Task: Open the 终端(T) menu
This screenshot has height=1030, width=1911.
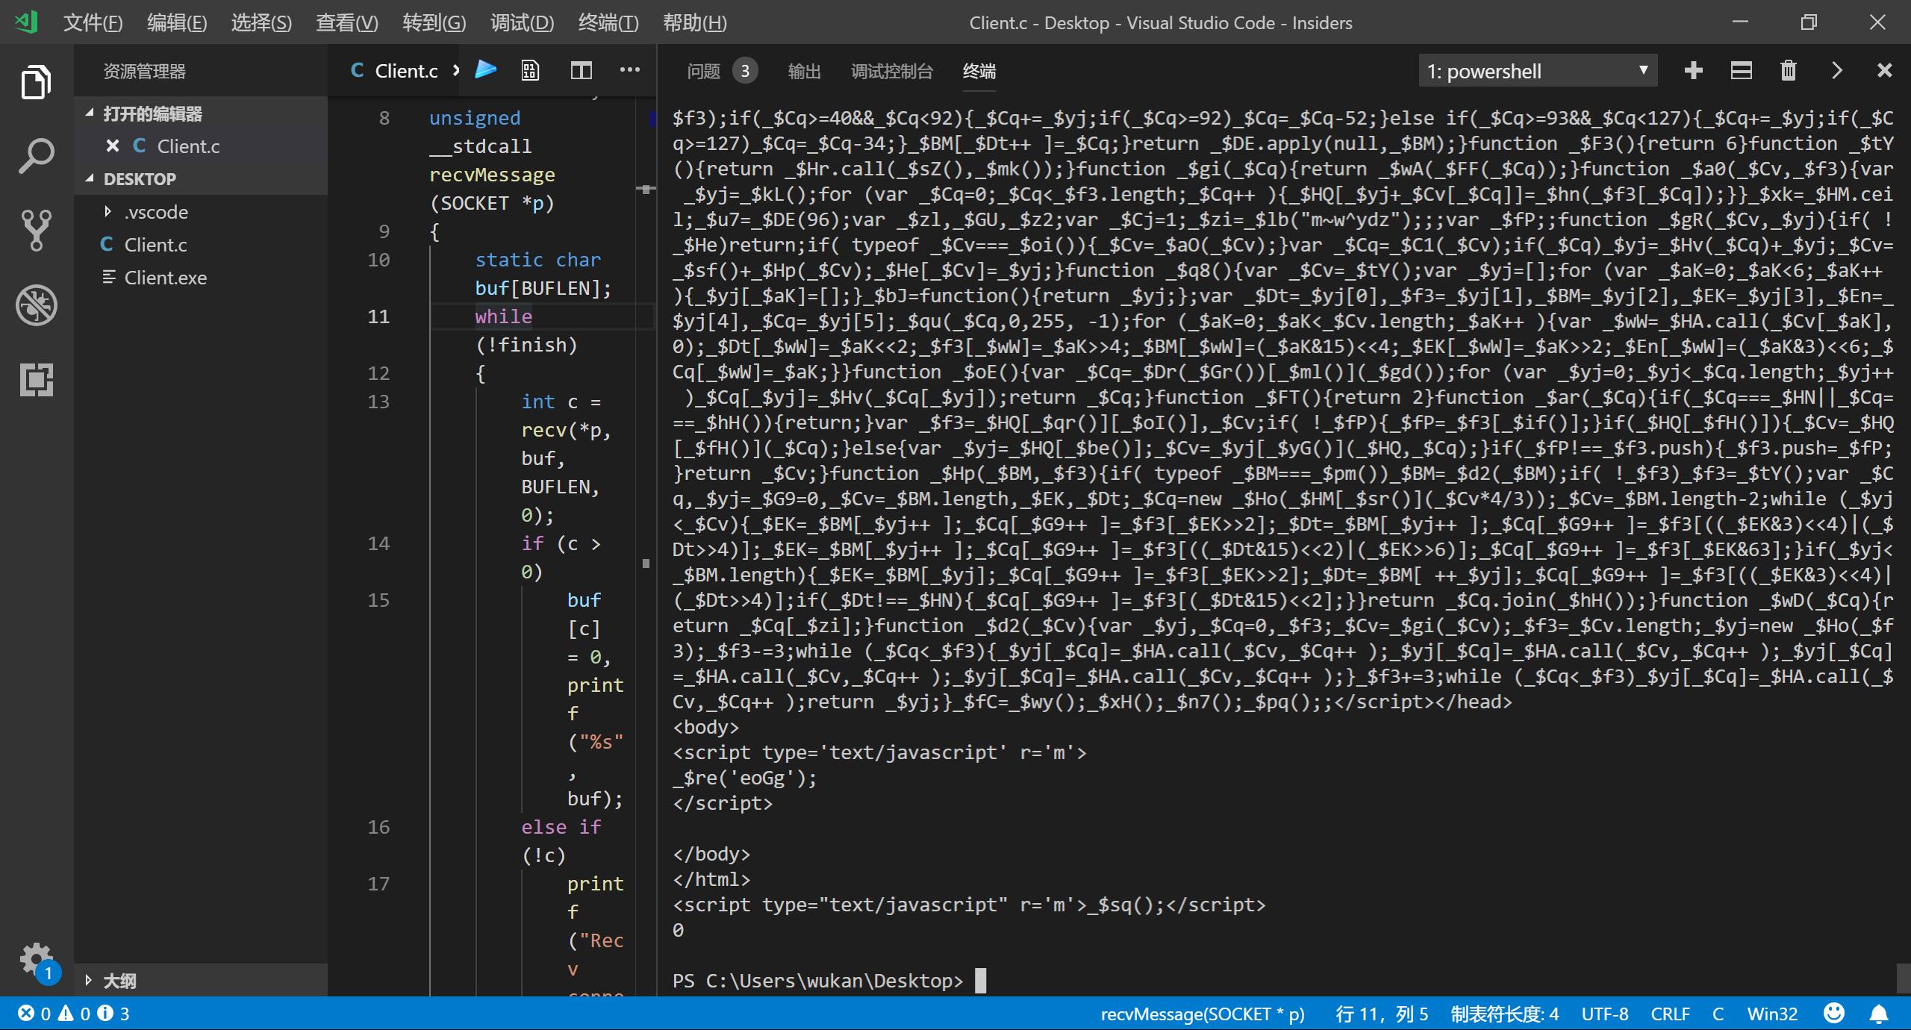Action: click(608, 22)
